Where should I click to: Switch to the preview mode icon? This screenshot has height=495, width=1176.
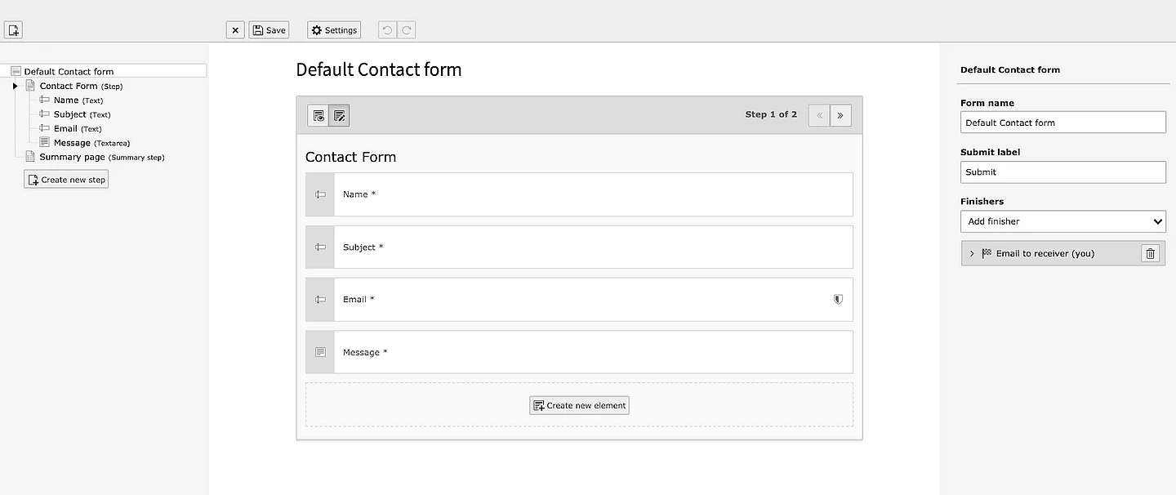click(318, 115)
